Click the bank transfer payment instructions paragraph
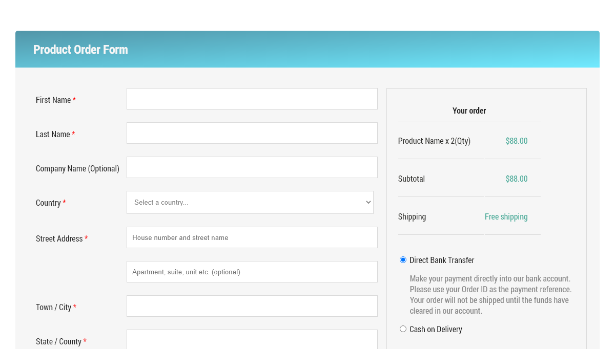The width and height of the screenshot is (615, 349). pos(490,295)
